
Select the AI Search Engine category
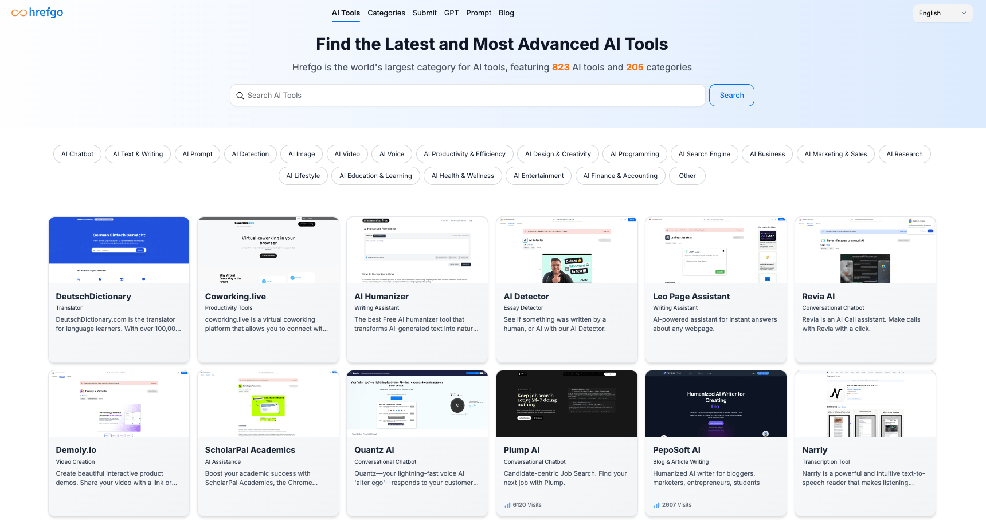coord(705,154)
